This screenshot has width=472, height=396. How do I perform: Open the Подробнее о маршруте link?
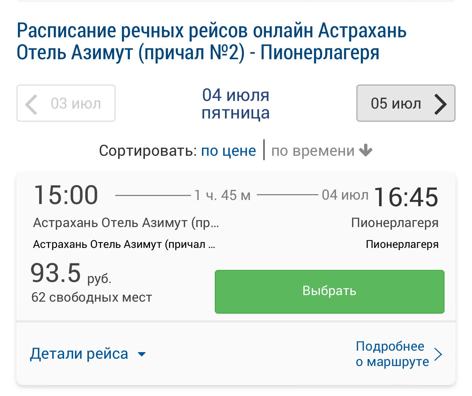[392, 354]
